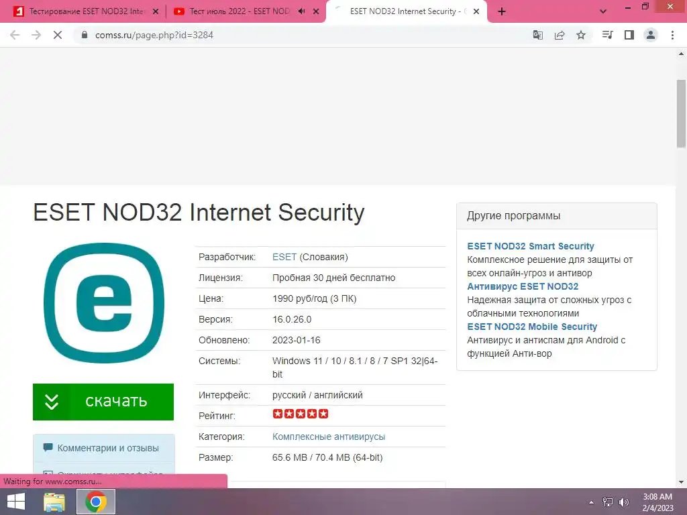Viewport: 687px width, 515px height.
Task: Click size 65.6 MB / 70.4 MB text
Action: click(x=327, y=457)
